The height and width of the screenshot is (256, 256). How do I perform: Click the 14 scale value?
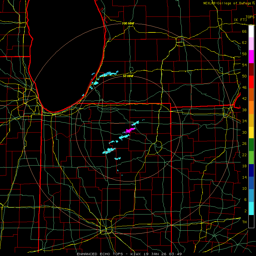[x=244, y=177]
